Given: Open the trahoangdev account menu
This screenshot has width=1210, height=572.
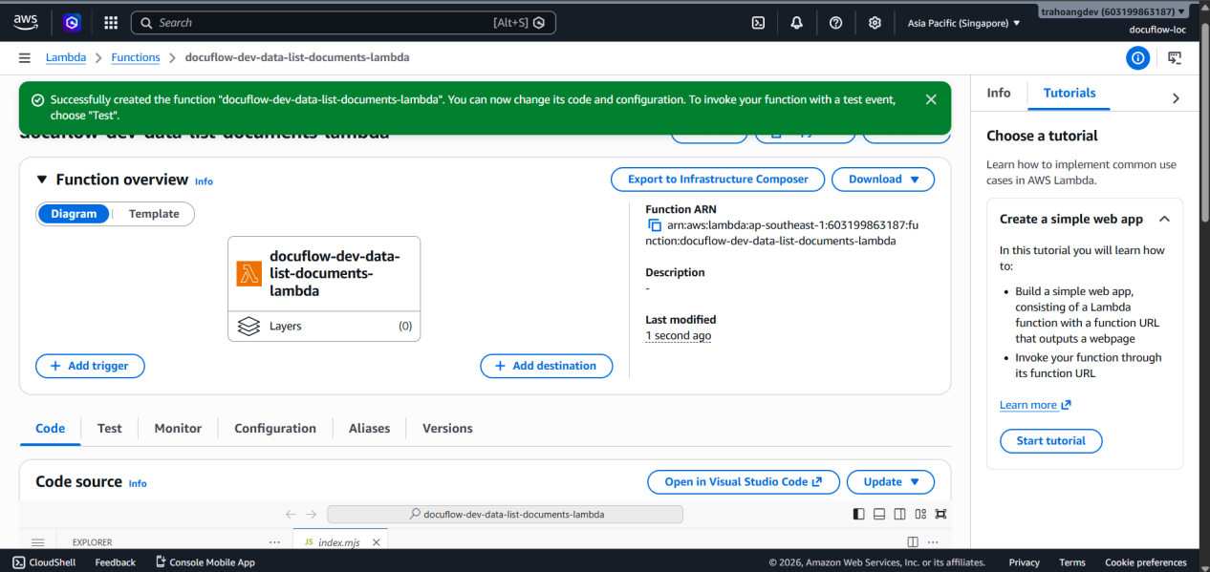Looking at the screenshot, I should (1114, 11).
